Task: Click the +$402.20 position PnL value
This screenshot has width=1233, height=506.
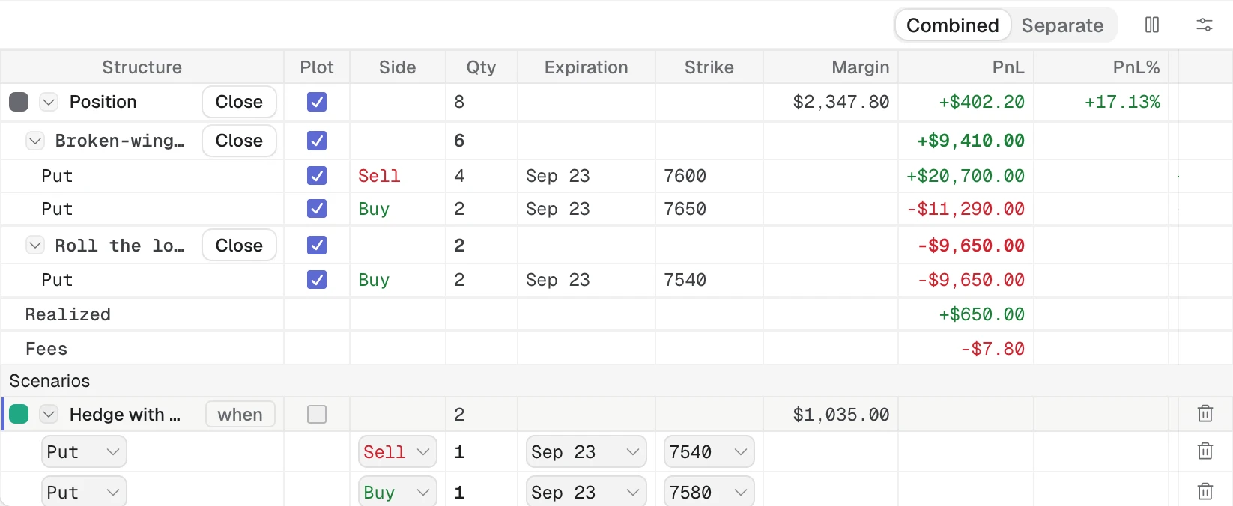Action: click(981, 102)
